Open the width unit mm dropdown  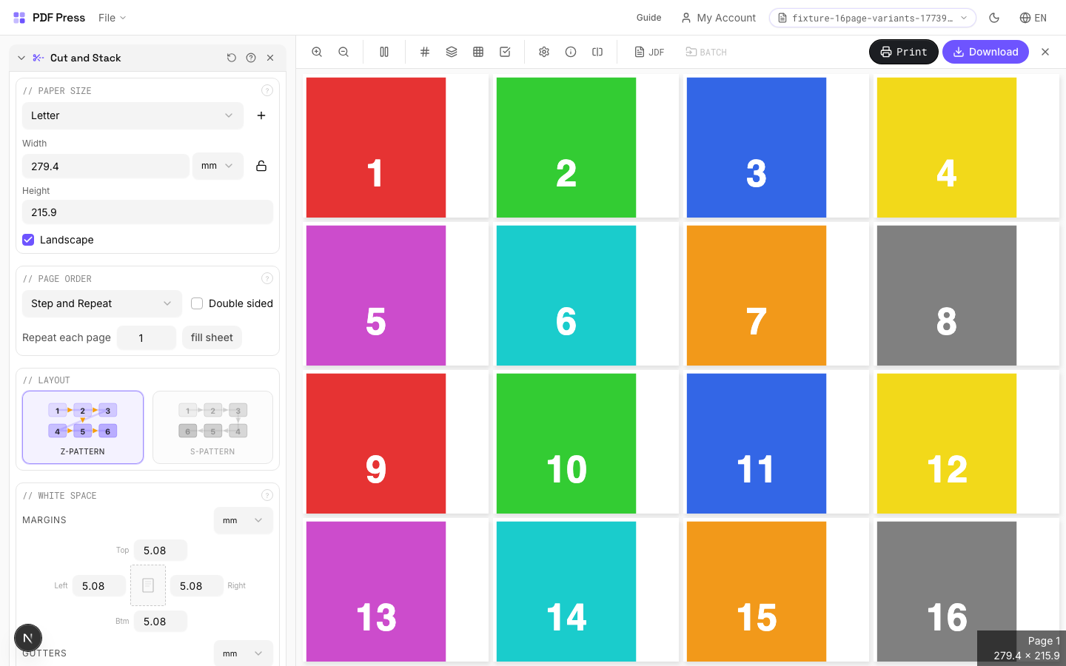[217, 166]
